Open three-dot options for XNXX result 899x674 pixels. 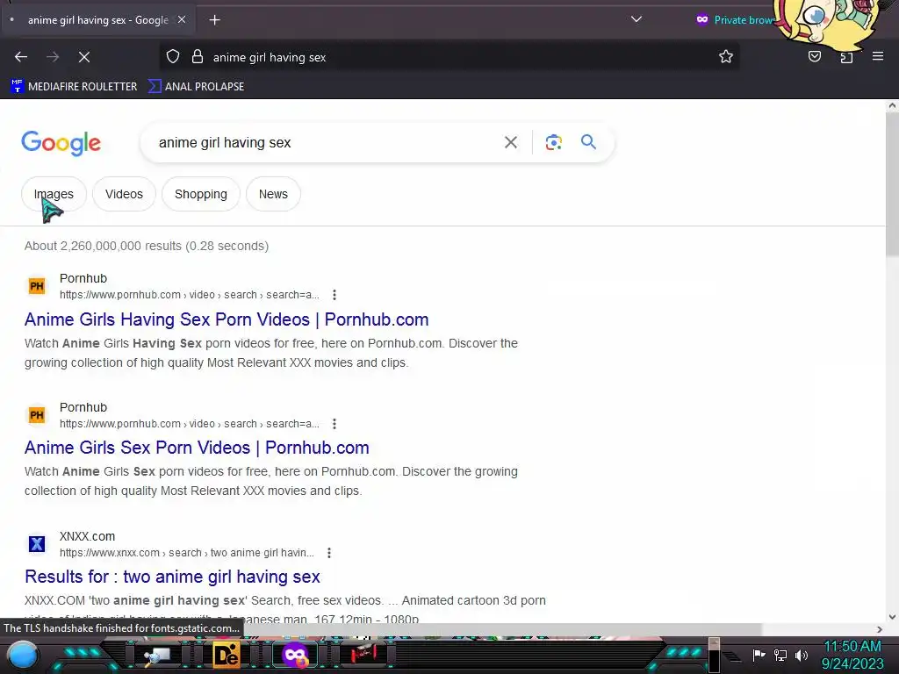coord(329,553)
